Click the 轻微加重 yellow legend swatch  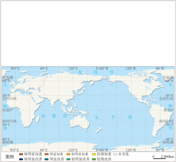coord(94,154)
